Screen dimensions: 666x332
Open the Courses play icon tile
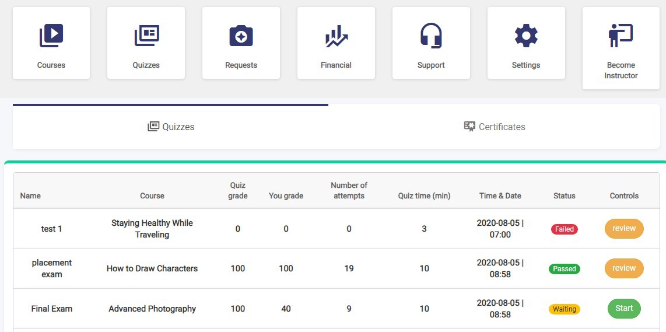pos(51,36)
